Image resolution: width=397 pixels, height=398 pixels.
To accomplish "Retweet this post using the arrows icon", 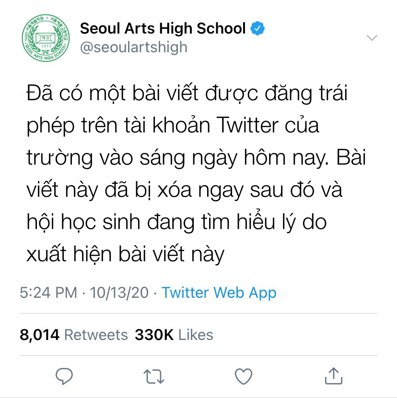I will (154, 376).
